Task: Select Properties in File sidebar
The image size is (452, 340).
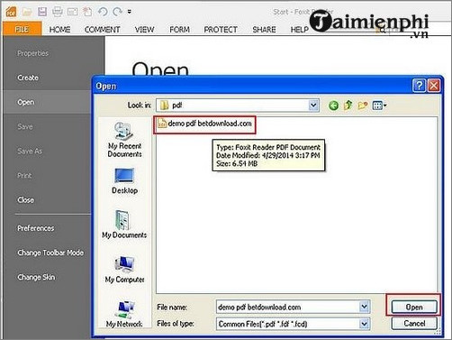Action: click(x=32, y=53)
